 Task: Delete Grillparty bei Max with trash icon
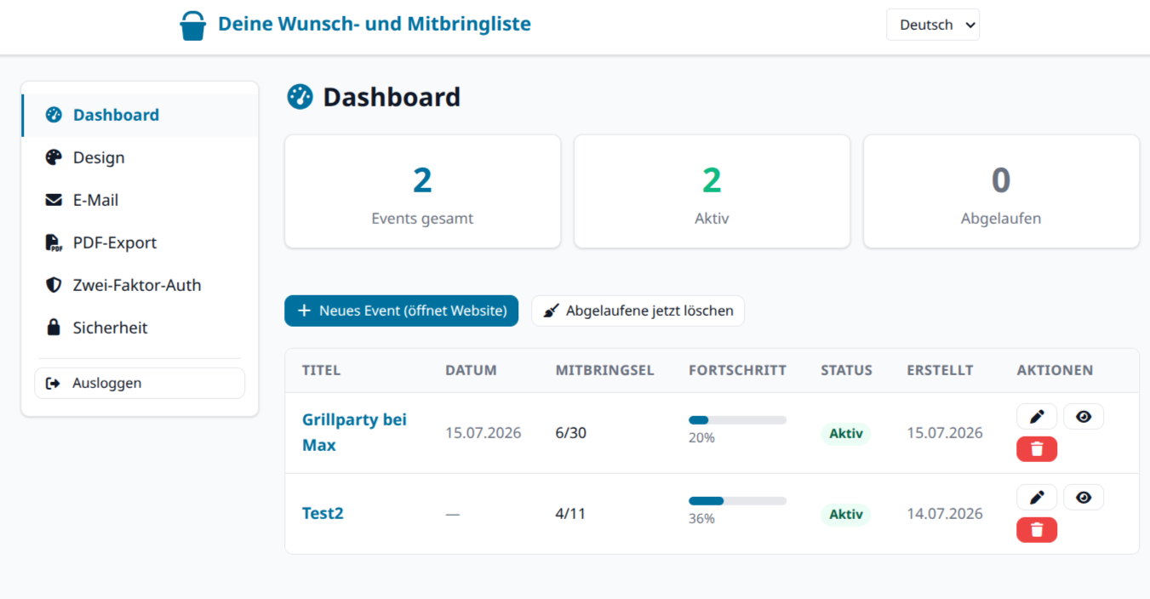1037,448
